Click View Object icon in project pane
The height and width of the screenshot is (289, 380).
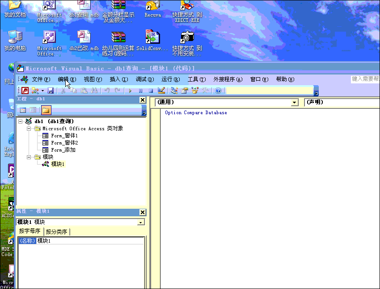click(33, 110)
